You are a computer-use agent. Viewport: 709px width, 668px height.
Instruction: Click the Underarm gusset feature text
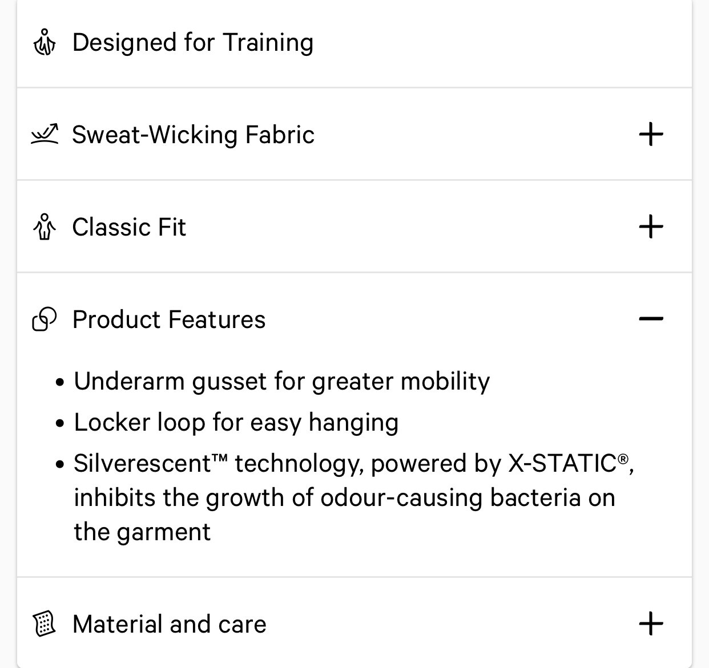(281, 382)
